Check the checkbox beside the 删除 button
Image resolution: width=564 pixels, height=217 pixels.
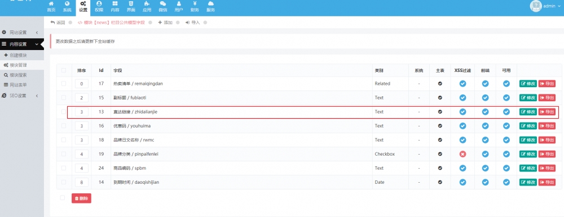(63, 198)
